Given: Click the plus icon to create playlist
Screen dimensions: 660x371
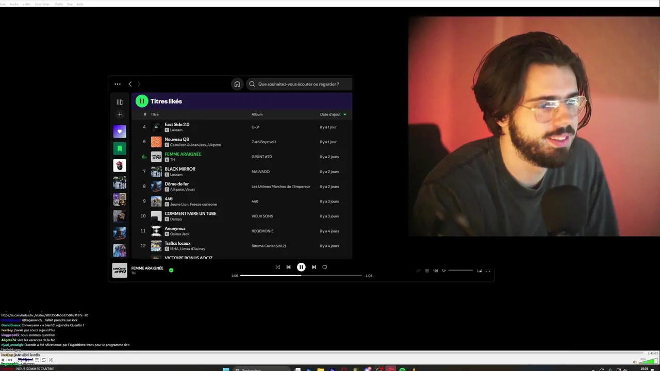Looking at the screenshot, I should pos(120,114).
